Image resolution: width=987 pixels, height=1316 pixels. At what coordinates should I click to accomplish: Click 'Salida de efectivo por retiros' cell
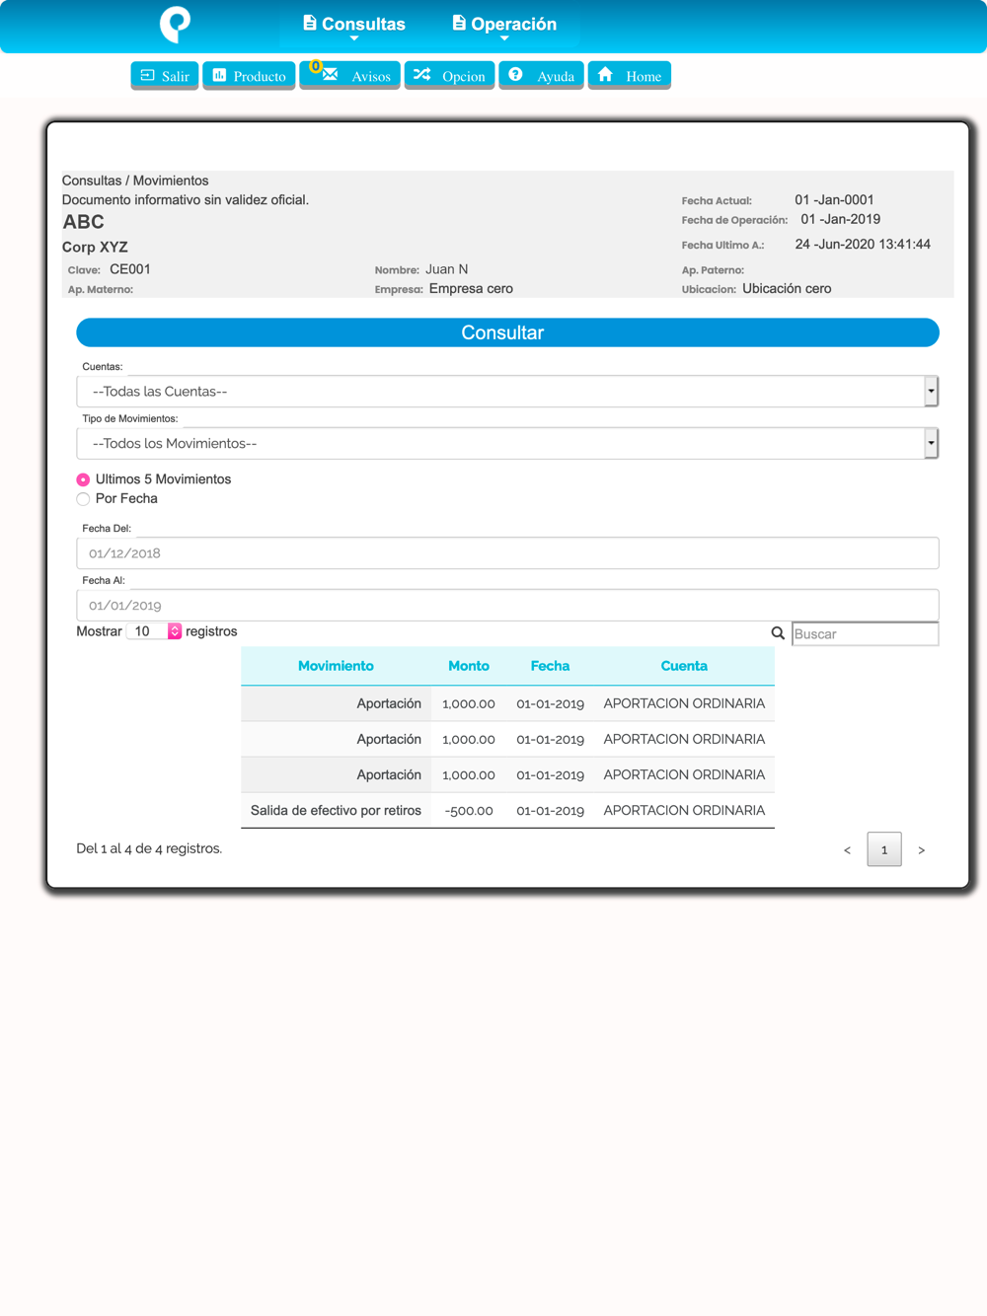click(x=336, y=811)
